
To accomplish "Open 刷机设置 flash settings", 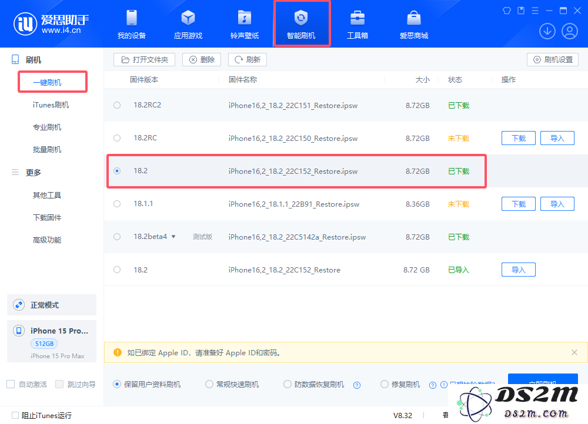I will [x=553, y=59].
